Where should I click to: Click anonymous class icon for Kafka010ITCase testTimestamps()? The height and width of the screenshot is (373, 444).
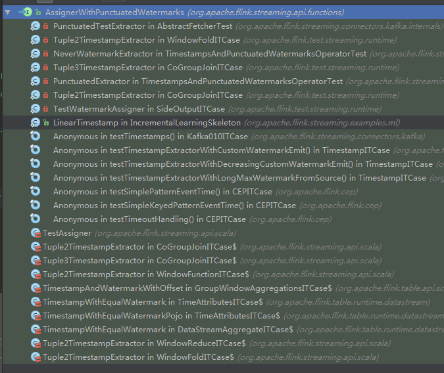(x=35, y=137)
